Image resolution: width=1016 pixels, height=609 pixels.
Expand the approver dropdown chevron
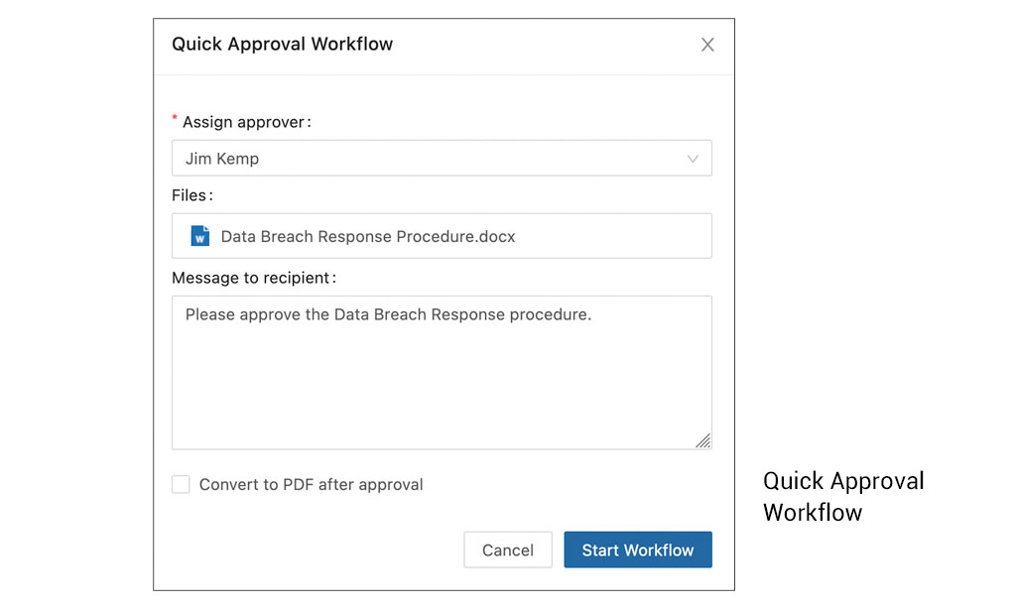pos(692,159)
